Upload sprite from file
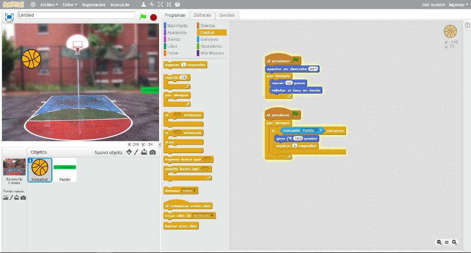The height and width of the screenshot is (253, 471). coord(144,152)
